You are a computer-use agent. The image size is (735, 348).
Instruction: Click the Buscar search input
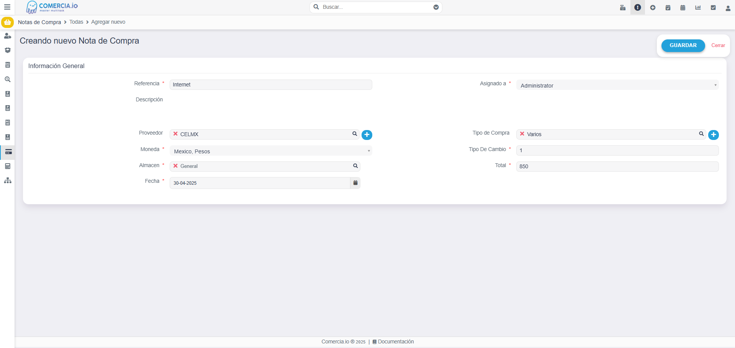point(376,7)
